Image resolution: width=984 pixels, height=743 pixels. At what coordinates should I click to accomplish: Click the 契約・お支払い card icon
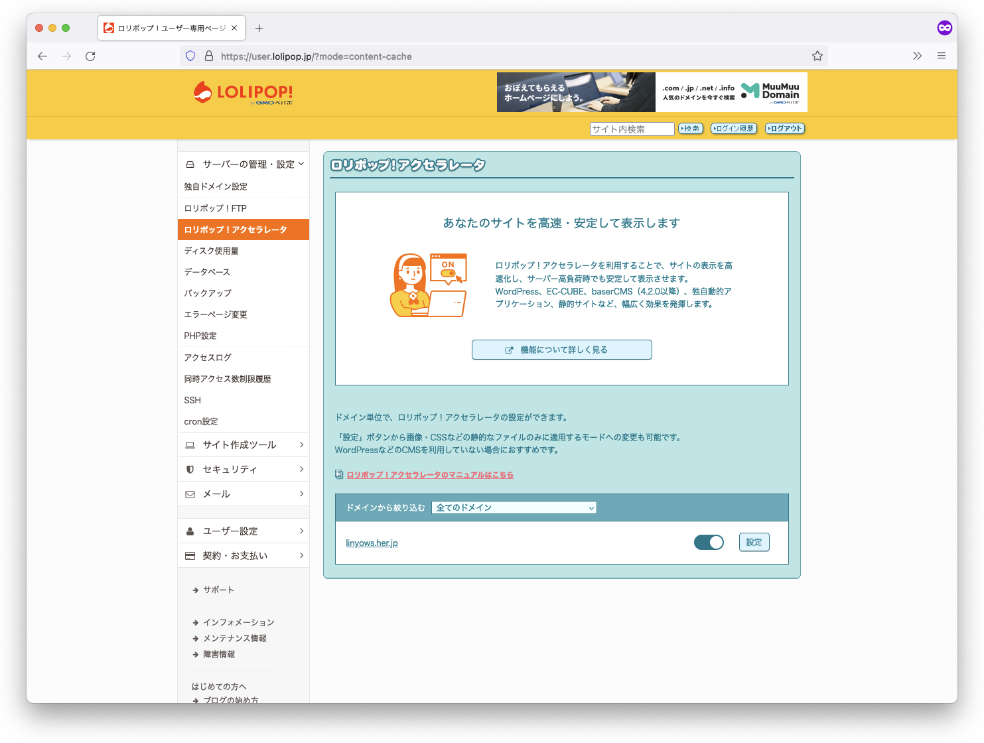click(x=190, y=555)
